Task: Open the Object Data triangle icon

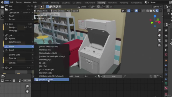Action: [166, 84]
